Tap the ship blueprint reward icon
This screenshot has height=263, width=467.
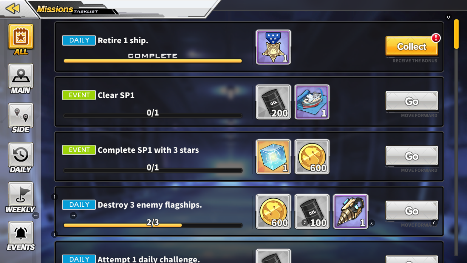click(312, 102)
